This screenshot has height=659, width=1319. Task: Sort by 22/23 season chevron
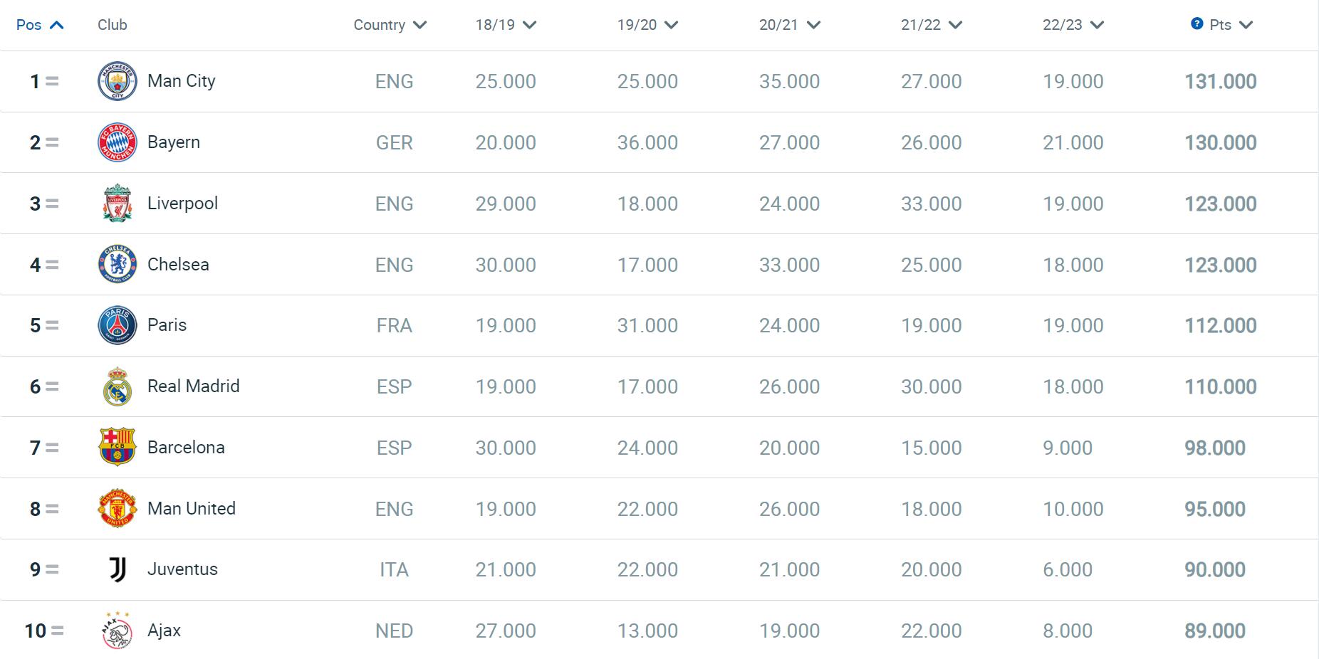click(x=1097, y=25)
